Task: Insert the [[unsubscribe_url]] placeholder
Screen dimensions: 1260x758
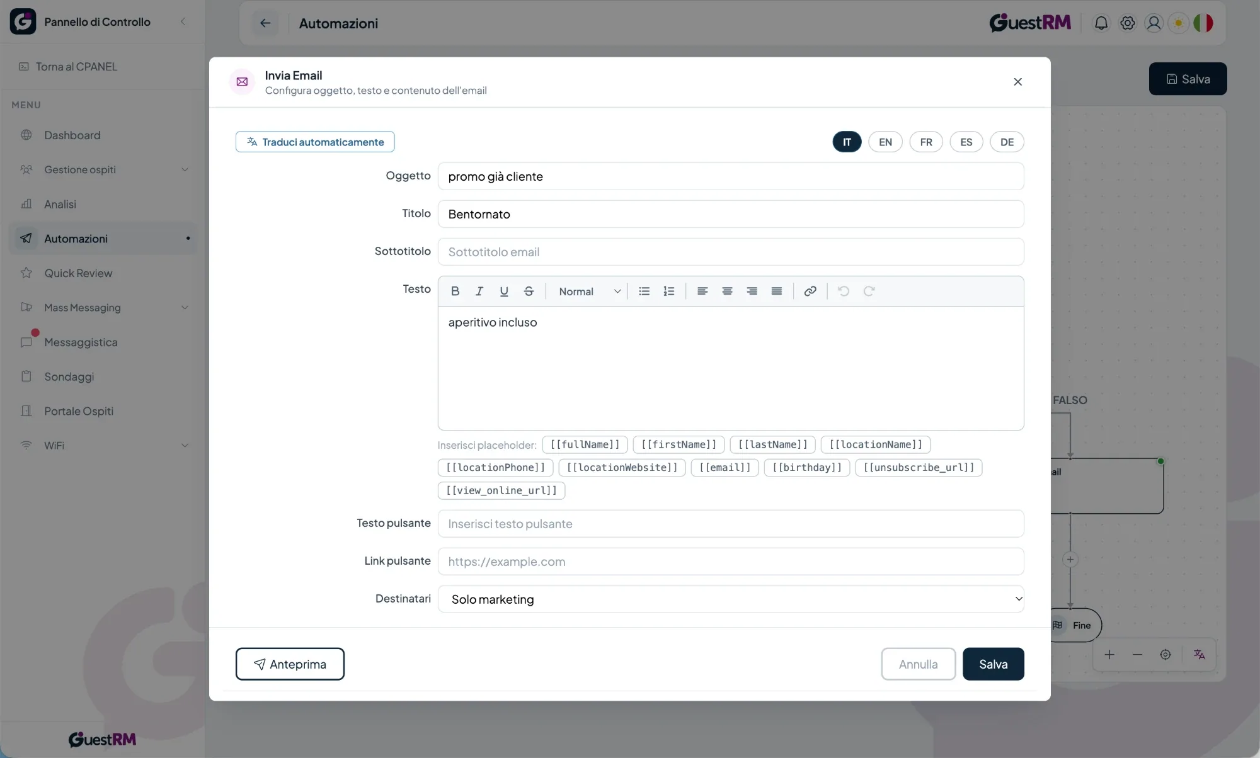Action: [x=919, y=467]
